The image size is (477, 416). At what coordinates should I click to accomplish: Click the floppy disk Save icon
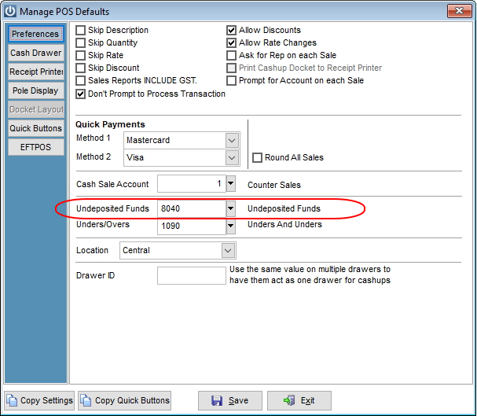pos(217,400)
